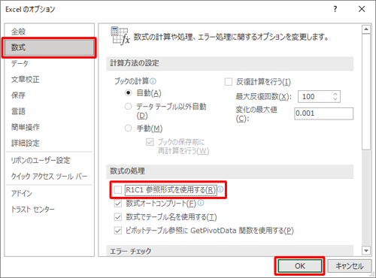Open the 言語 options category
Screen dimensions: 376x278
[49, 111]
